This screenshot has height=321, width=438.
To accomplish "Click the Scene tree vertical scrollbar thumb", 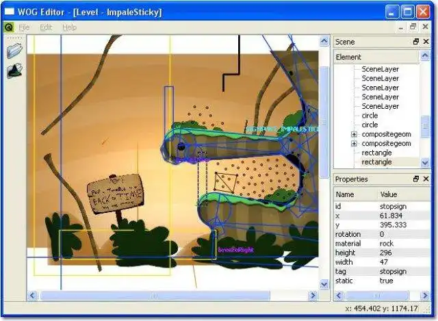I will click(425, 127).
